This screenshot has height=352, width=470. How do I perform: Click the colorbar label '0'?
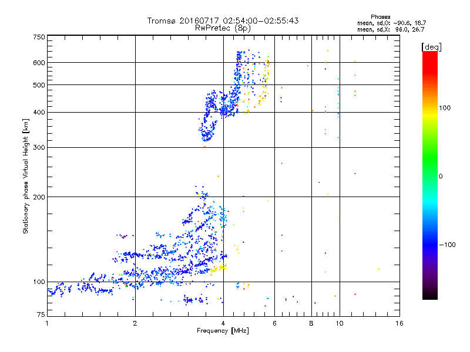pos(440,177)
